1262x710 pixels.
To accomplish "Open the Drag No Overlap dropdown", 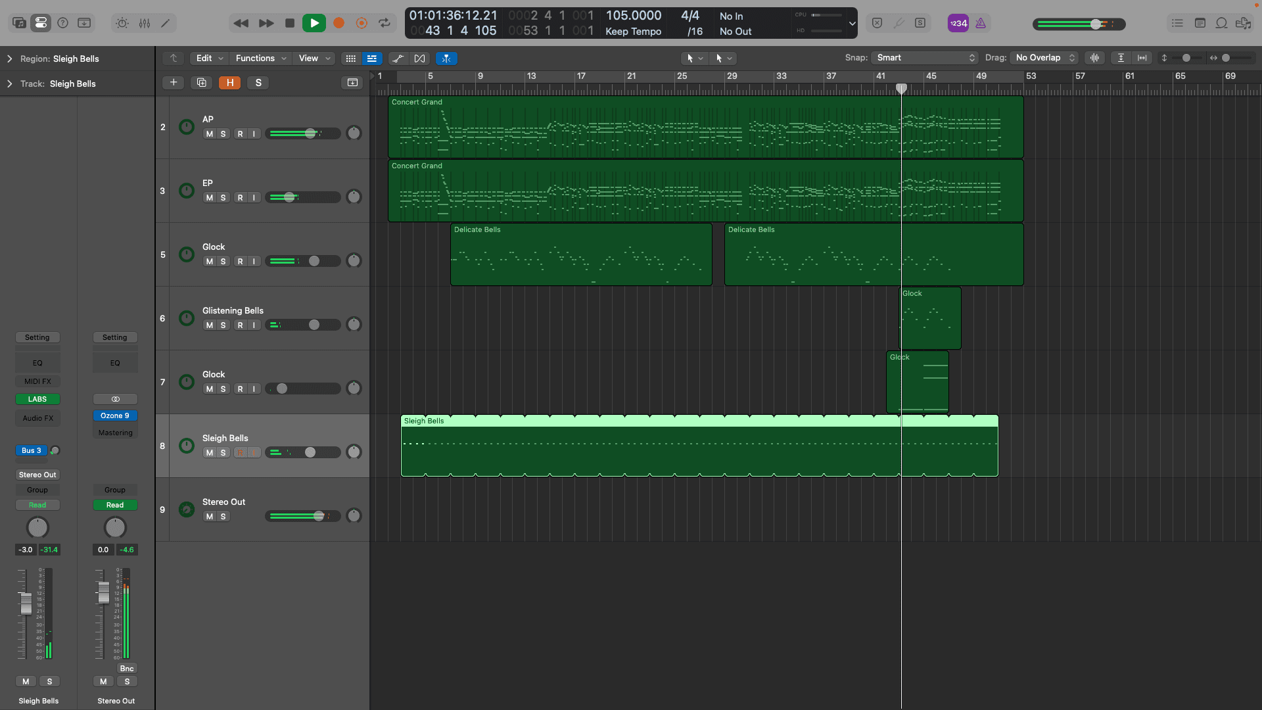I will point(1044,58).
